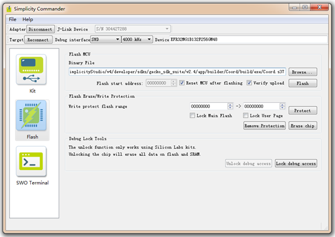Open the Kit view icon
This screenshot has width=335, height=237.
click(x=31, y=70)
